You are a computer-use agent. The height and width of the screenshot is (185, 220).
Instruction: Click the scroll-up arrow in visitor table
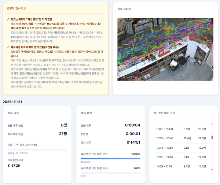coord(212,124)
